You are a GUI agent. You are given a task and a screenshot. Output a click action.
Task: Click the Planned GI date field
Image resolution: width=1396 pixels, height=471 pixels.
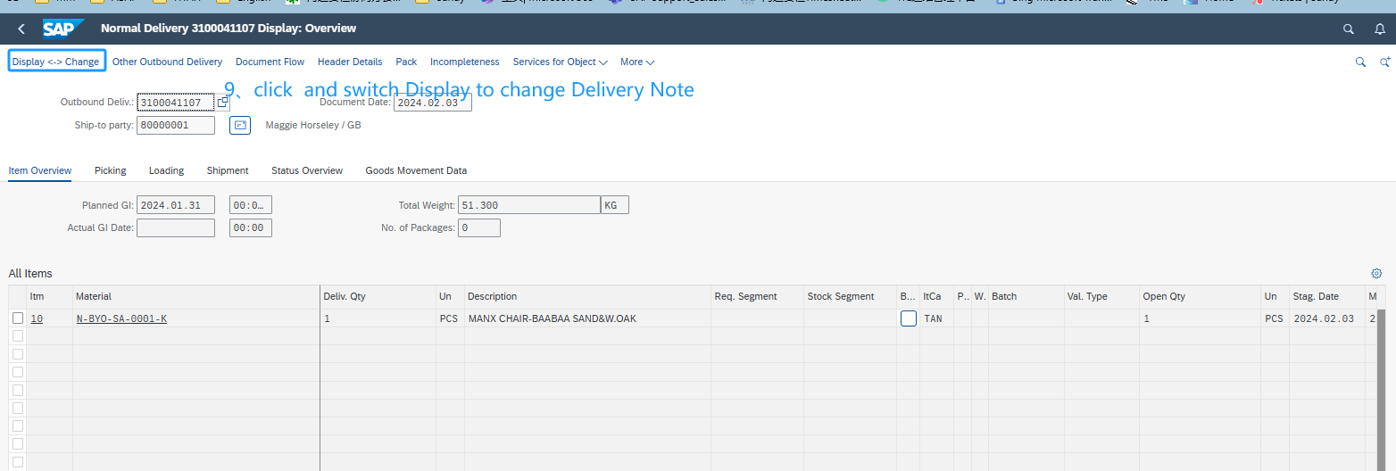click(x=175, y=205)
